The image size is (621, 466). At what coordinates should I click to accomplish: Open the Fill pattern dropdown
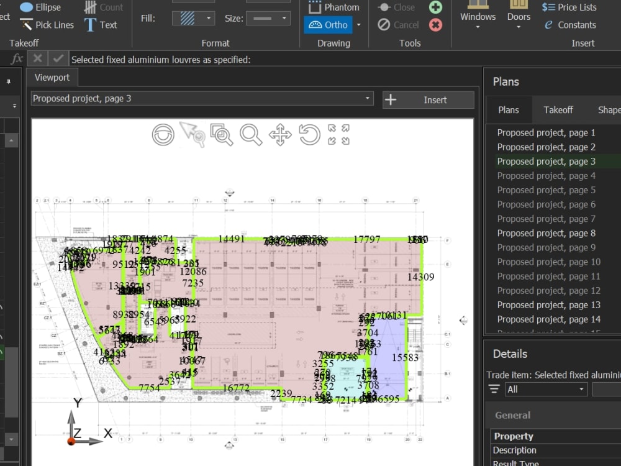click(x=193, y=18)
